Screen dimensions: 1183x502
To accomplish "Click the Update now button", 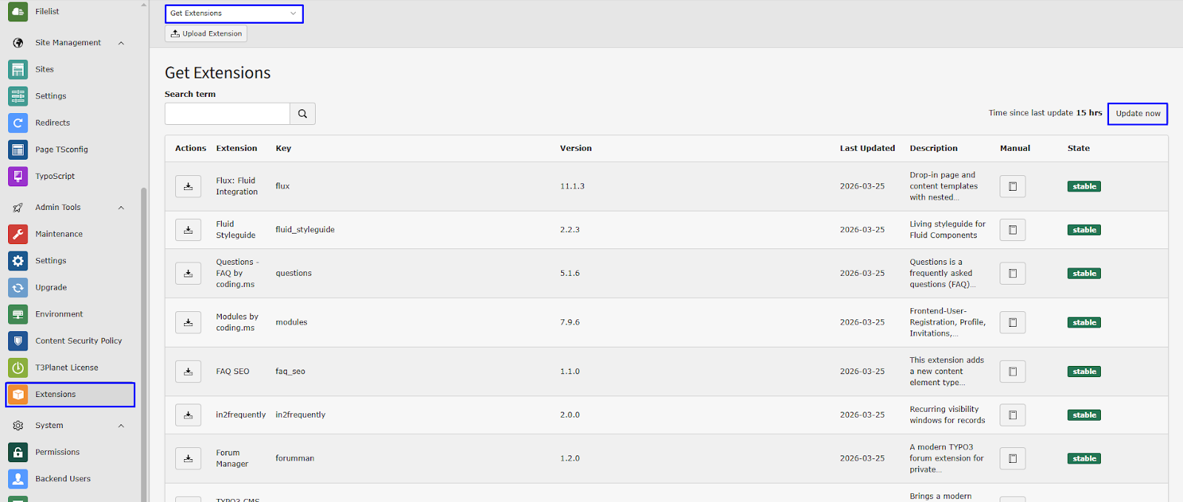I will (1137, 114).
